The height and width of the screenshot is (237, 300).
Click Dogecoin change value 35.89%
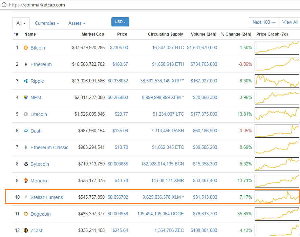[x=245, y=214]
